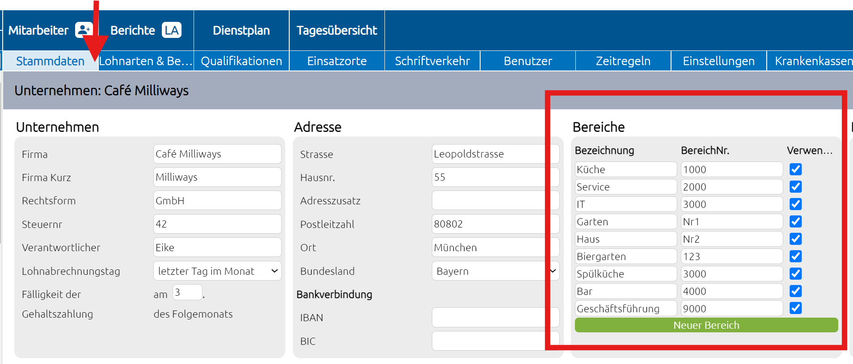Click the add-employee icon next to Mitarbeiter
Viewport: 853px width, 364px height.
tap(84, 30)
